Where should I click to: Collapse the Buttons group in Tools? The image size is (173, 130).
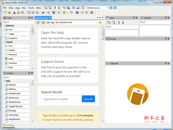[x=5, y=26]
